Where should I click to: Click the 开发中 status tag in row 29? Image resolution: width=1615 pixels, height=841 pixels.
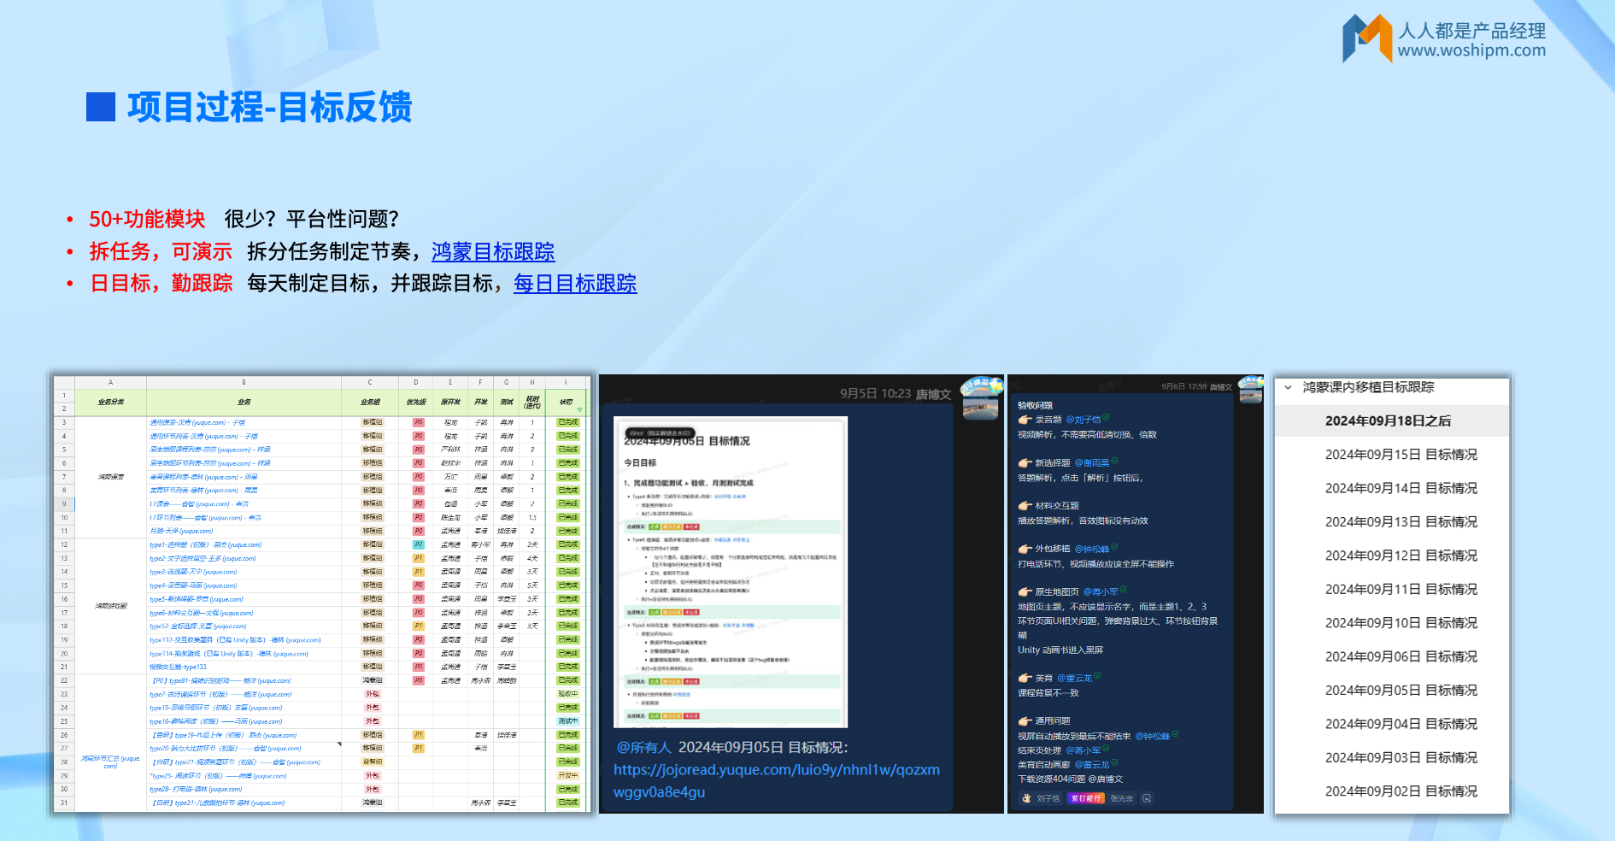coord(568,776)
